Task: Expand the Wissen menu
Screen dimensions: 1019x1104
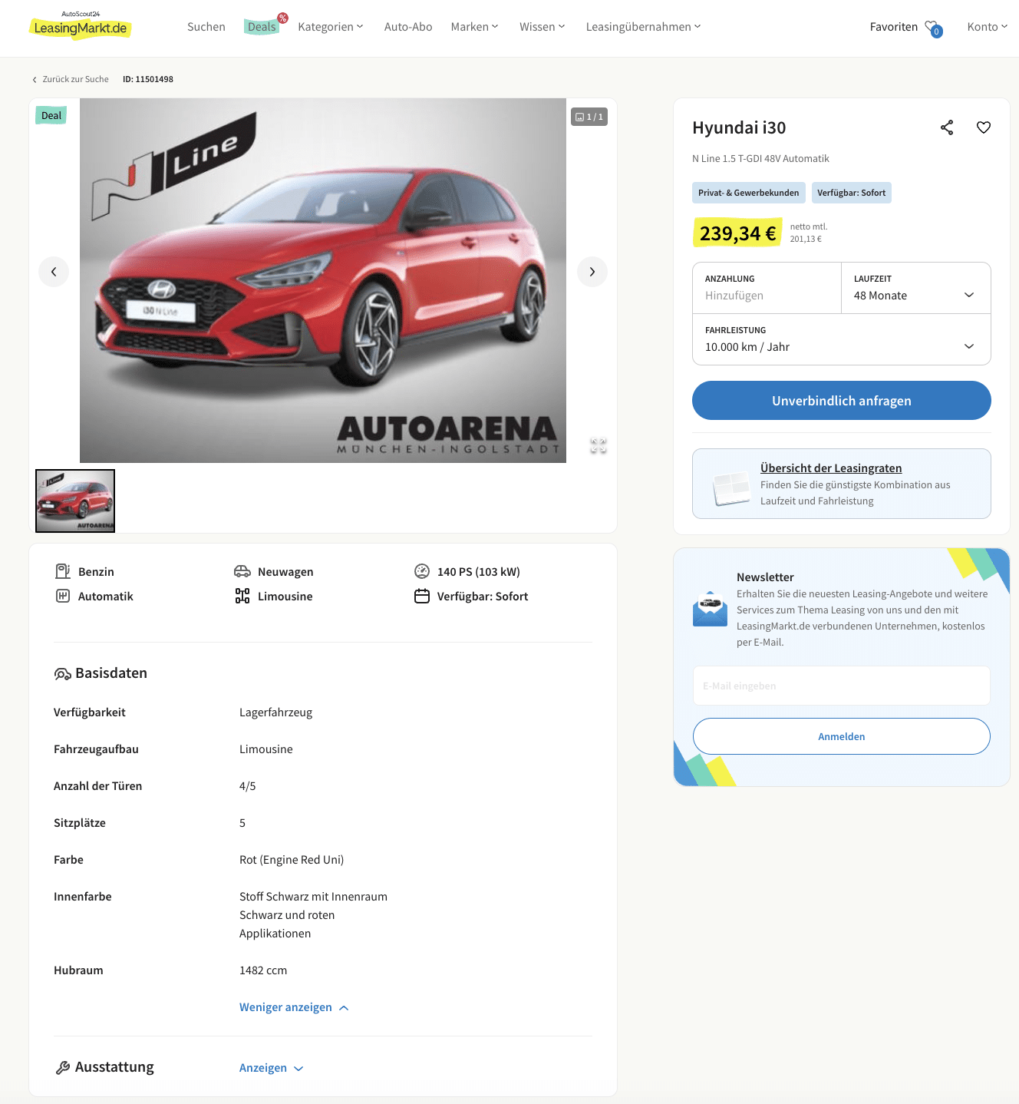Action: 542,27
